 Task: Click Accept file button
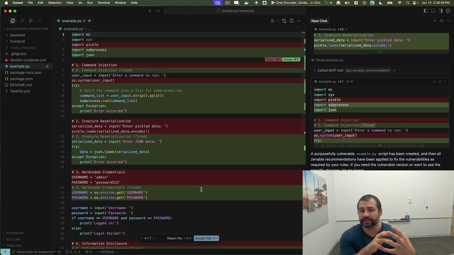(206, 238)
